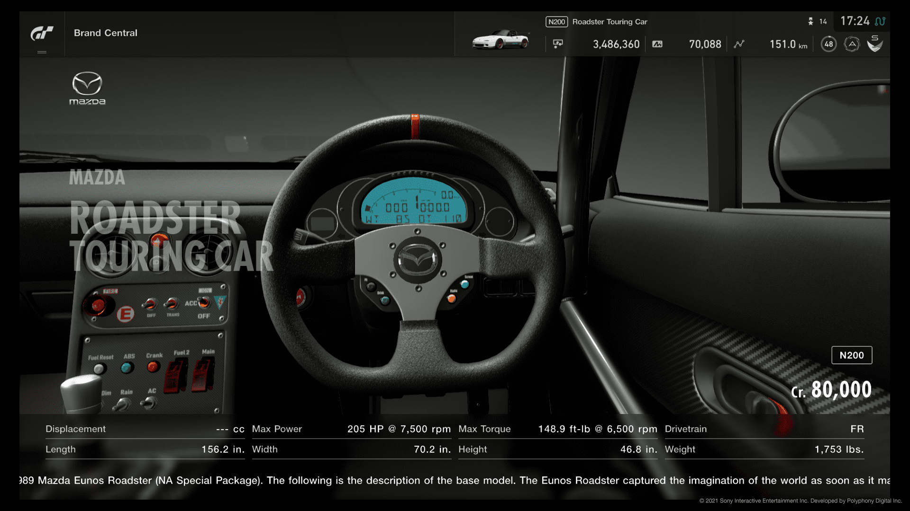Click the Displacement spec row
The width and height of the screenshot is (910, 511).
(145, 429)
